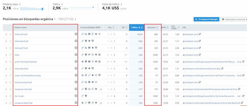Open external link icon for wild-kangaroo-pate URL
Viewport: 247px width, 106px height.
tap(239, 89)
